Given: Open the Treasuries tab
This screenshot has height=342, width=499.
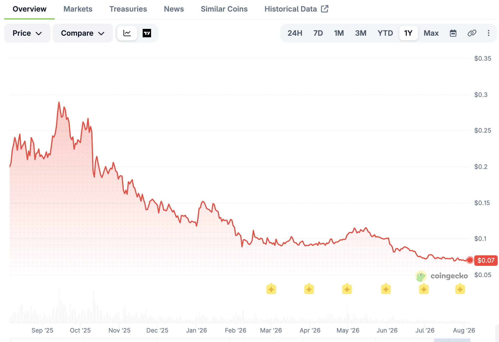Looking at the screenshot, I should point(128,9).
